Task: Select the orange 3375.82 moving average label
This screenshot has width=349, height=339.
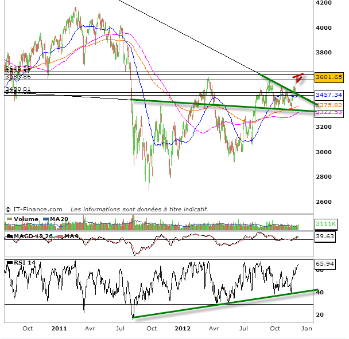Action: click(x=329, y=105)
